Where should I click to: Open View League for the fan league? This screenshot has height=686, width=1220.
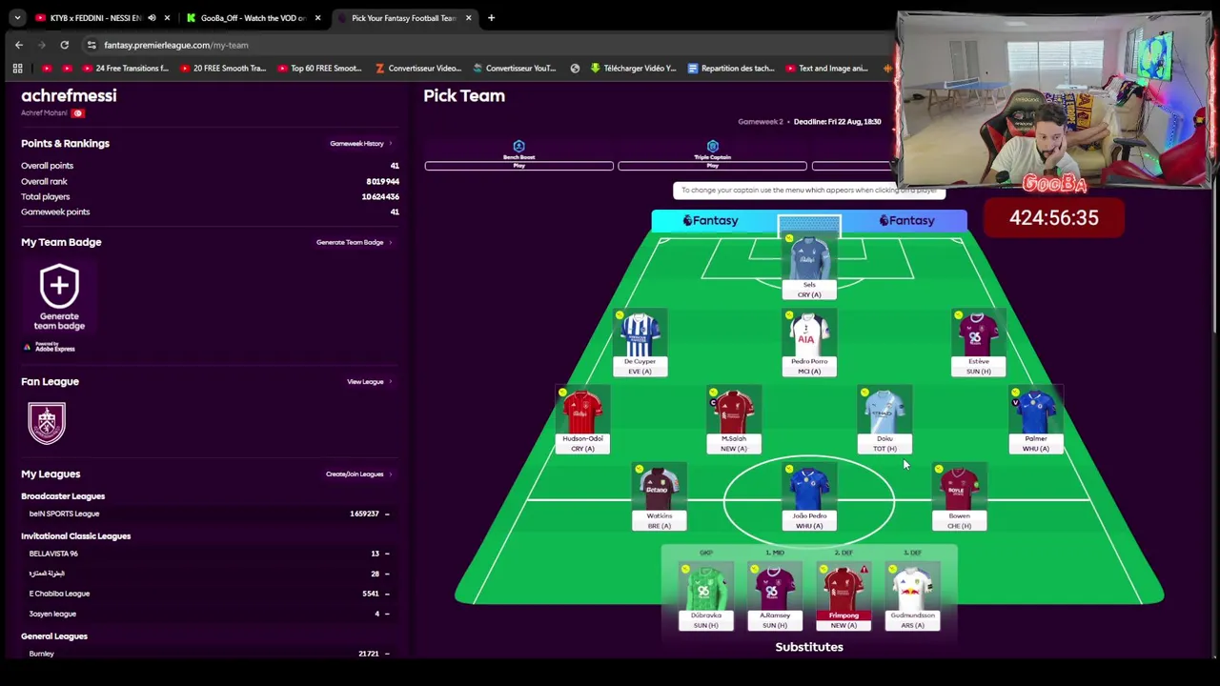369,382
